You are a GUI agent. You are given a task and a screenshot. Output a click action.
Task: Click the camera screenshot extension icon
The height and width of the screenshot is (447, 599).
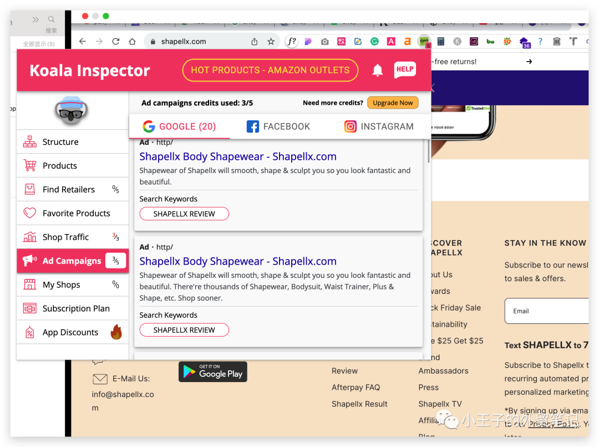(x=324, y=41)
